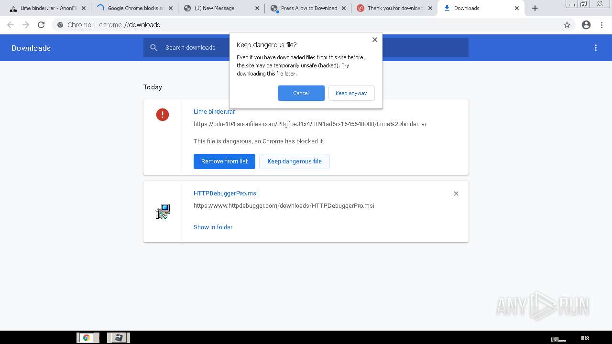This screenshot has height=344, width=612.
Task: Click the search magnifier icon in Downloads
Action: click(153, 47)
